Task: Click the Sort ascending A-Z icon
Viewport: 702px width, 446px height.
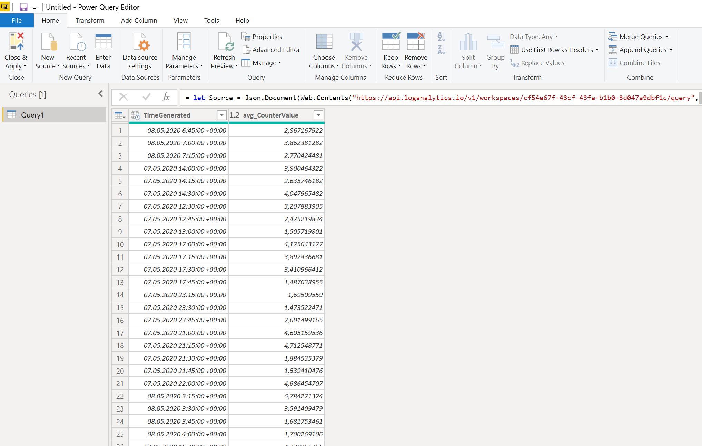Action: pyautogui.click(x=441, y=37)
